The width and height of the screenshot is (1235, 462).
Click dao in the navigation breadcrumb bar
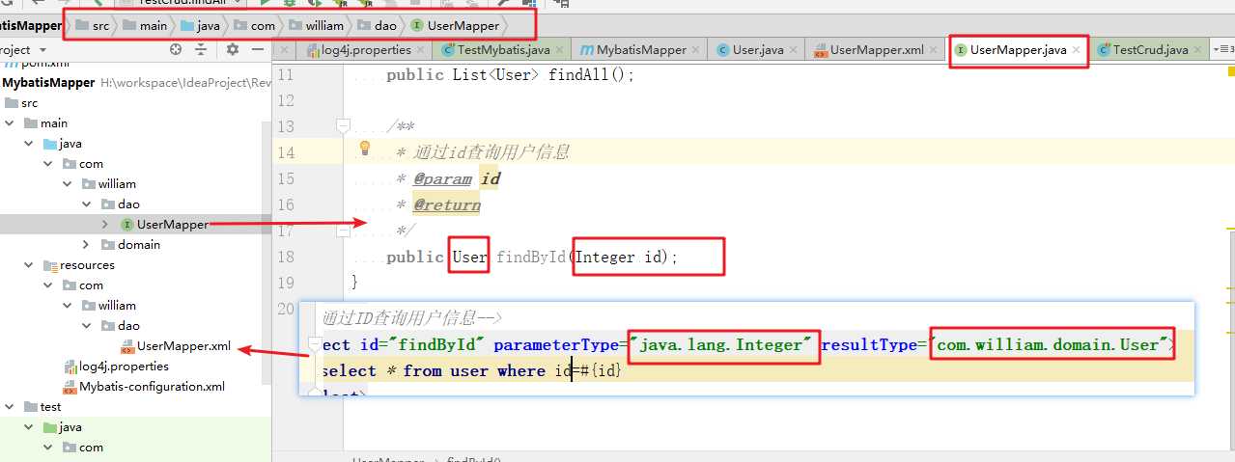[386, 25]
